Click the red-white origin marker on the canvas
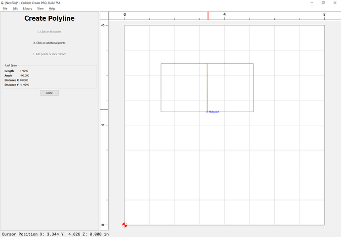 point(125,225)
